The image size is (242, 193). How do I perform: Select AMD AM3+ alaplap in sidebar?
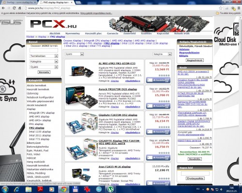click(x=40, y=120)
